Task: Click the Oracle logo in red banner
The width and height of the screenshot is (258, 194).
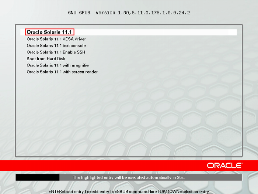Action: pyautogui.click(x=224, y=166)
